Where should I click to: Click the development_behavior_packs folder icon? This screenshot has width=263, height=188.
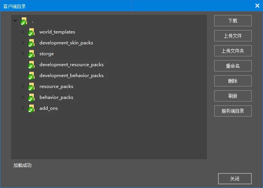point(31,76)
